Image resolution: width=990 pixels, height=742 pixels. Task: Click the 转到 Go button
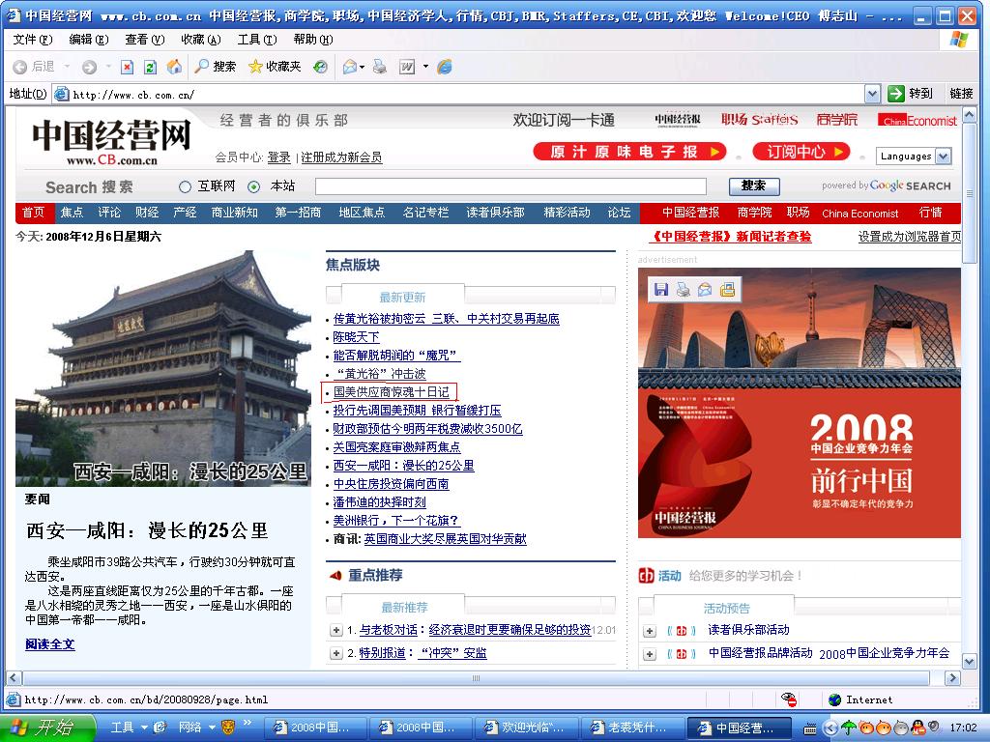(910, 94)
